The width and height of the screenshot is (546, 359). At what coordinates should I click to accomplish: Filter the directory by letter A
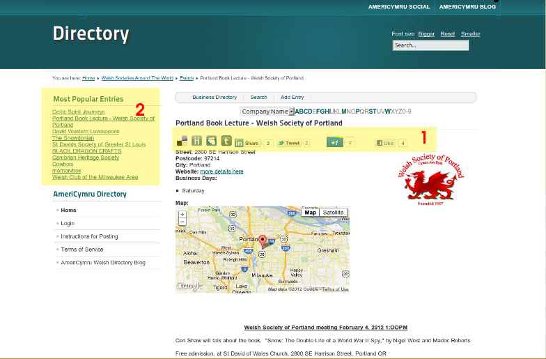tap(297, 112)
